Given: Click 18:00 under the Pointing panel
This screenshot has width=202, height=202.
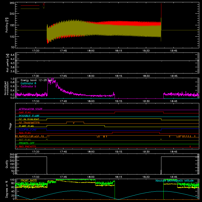Looking at the screenshot, I should click(91, 51).
